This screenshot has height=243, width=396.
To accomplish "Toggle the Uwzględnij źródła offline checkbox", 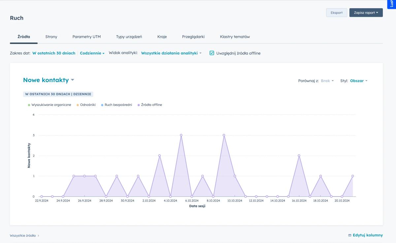I will pyautogui.click(x=212, y=53).
